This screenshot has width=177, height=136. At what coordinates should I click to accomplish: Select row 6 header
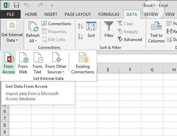coord(4,111)
